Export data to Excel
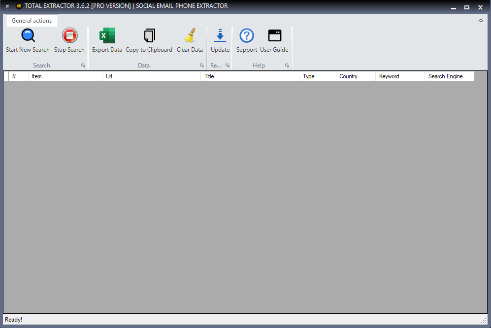The image size is (491, 328). (107, 41)
